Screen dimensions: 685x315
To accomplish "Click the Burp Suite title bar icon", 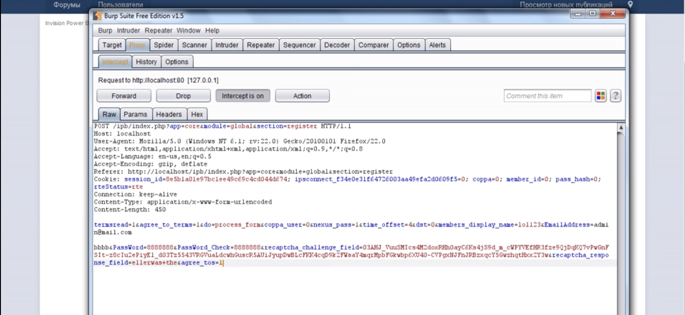I will (x=97, y=16).
